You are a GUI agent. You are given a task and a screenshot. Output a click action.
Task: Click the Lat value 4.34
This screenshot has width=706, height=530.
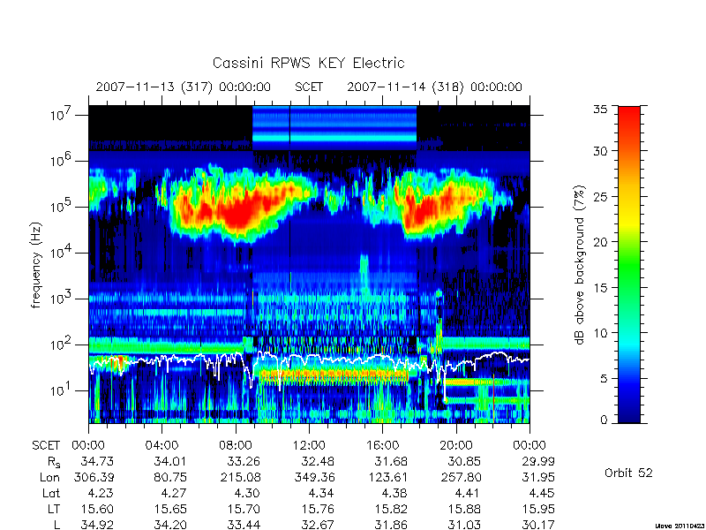click(320, 494)
